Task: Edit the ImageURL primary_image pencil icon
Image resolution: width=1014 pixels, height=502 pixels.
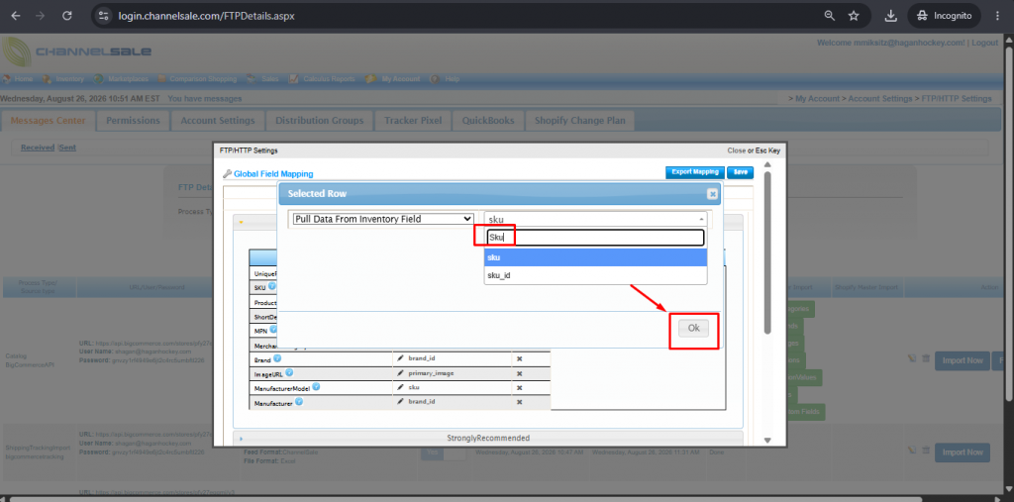Action: tap(400, 372)
